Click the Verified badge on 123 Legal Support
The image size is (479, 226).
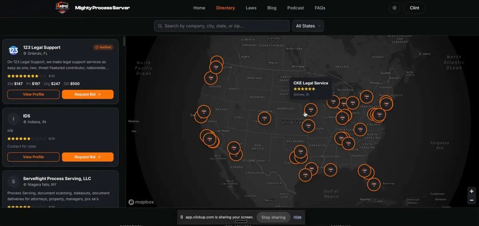click(103, 47)
